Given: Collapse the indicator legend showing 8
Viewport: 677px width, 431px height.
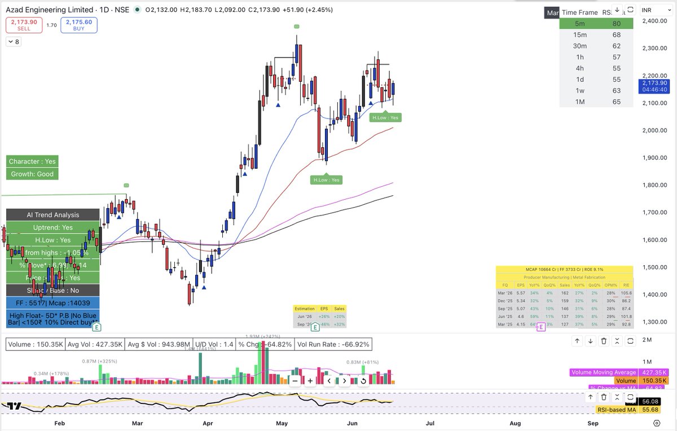Looking at the screenshot, I should (12, 41).
